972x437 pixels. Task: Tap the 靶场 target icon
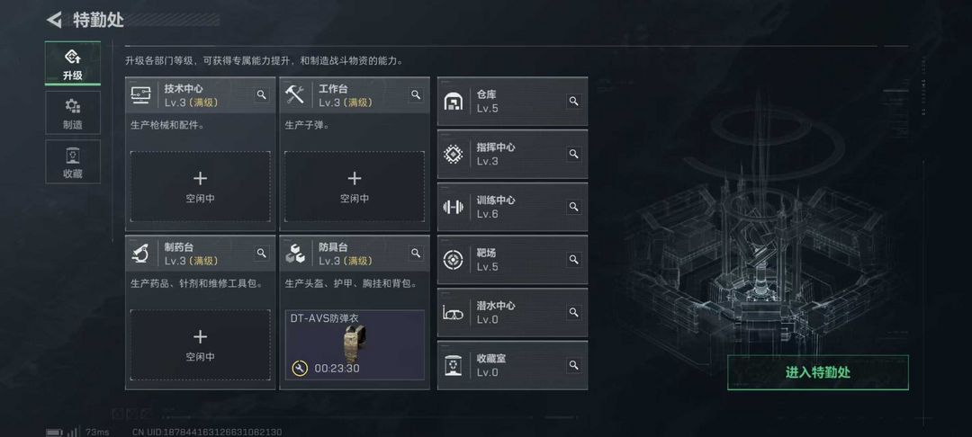(453, 259)
